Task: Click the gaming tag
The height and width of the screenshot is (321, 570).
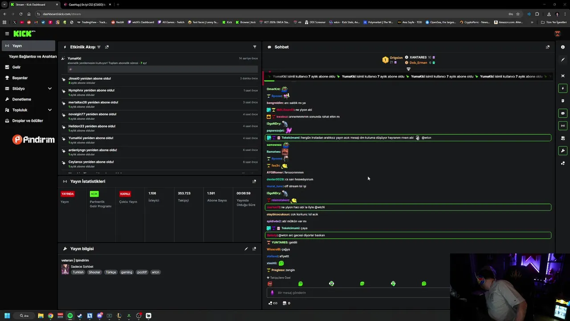Action: tap(126, 272)
